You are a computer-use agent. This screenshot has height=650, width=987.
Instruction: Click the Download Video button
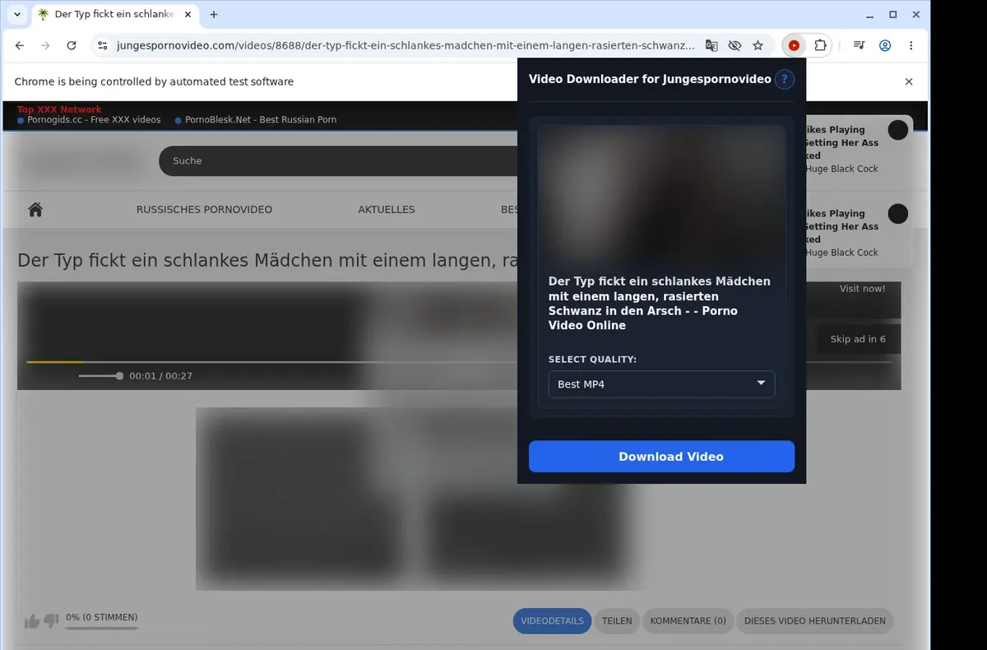(661, 457)
